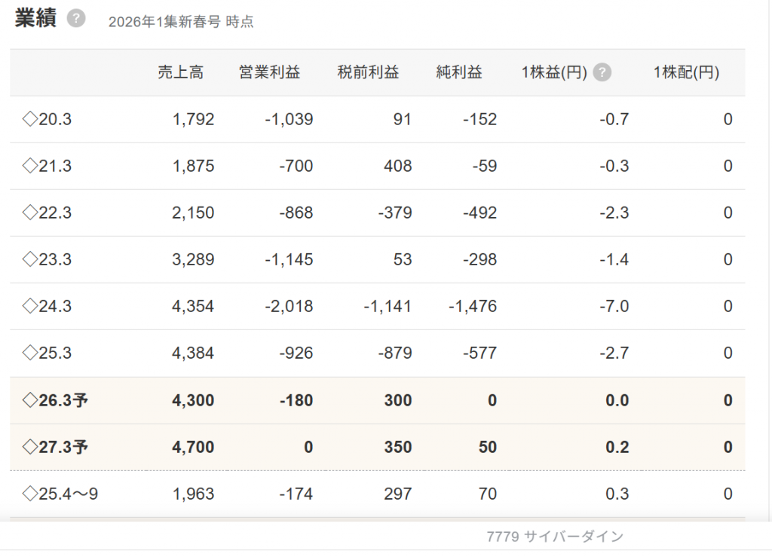Select the 1株配(円) column header
The height and width of the screenshot is (557, 772).
click(686, 73)
